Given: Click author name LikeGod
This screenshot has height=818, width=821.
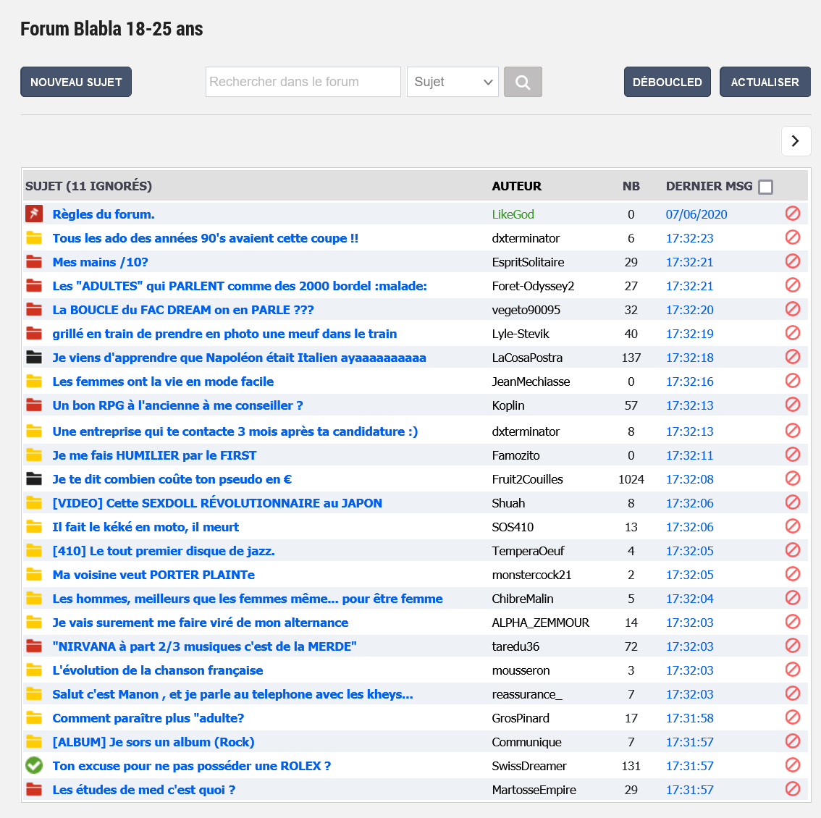Looking at the screenshot, I should click(513, 214).
